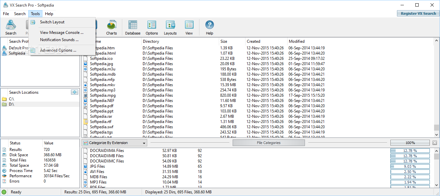The image size is (440, 196).
Task: Click the Total Files value 163658
Action: pos(49,160)
